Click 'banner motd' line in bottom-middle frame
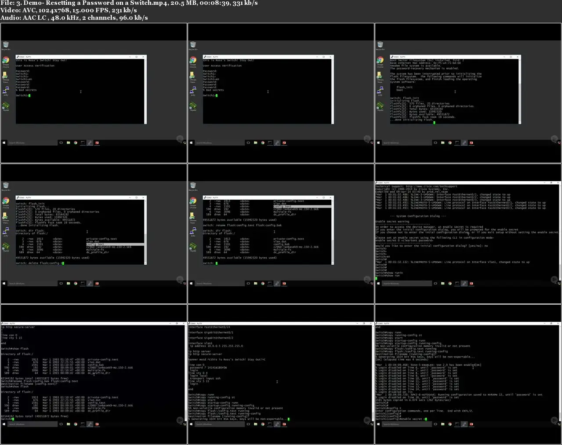 click(227, 360)
